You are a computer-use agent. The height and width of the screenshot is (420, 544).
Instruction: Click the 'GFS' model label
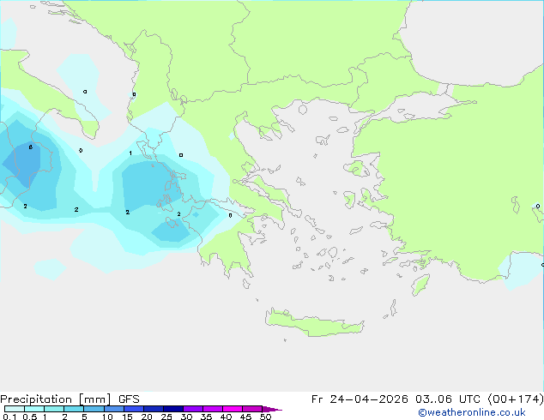tap(129, 399)
